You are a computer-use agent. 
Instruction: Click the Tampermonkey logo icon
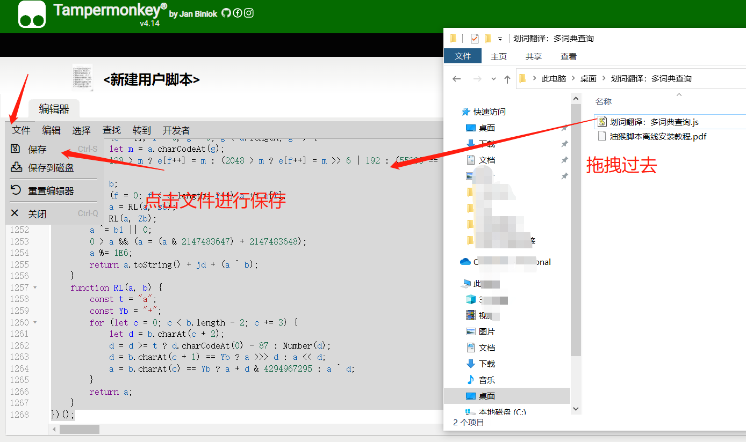coord(32,14)
